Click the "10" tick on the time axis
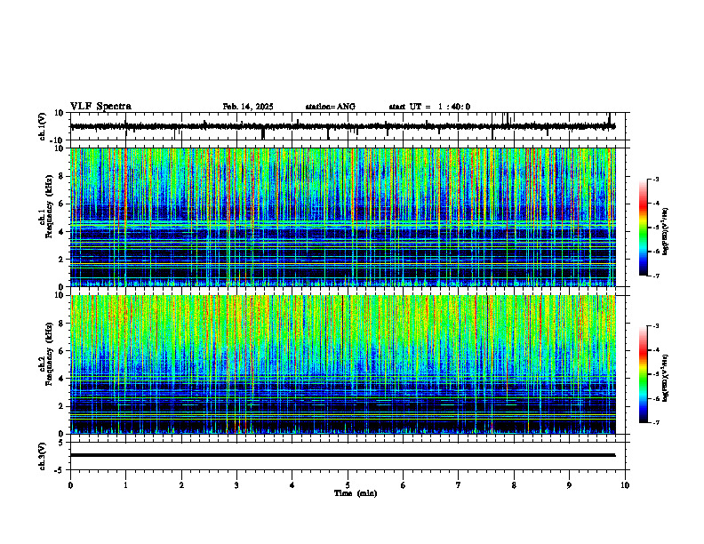The height and width of the screenshot is (544, 704). (625, 485)
